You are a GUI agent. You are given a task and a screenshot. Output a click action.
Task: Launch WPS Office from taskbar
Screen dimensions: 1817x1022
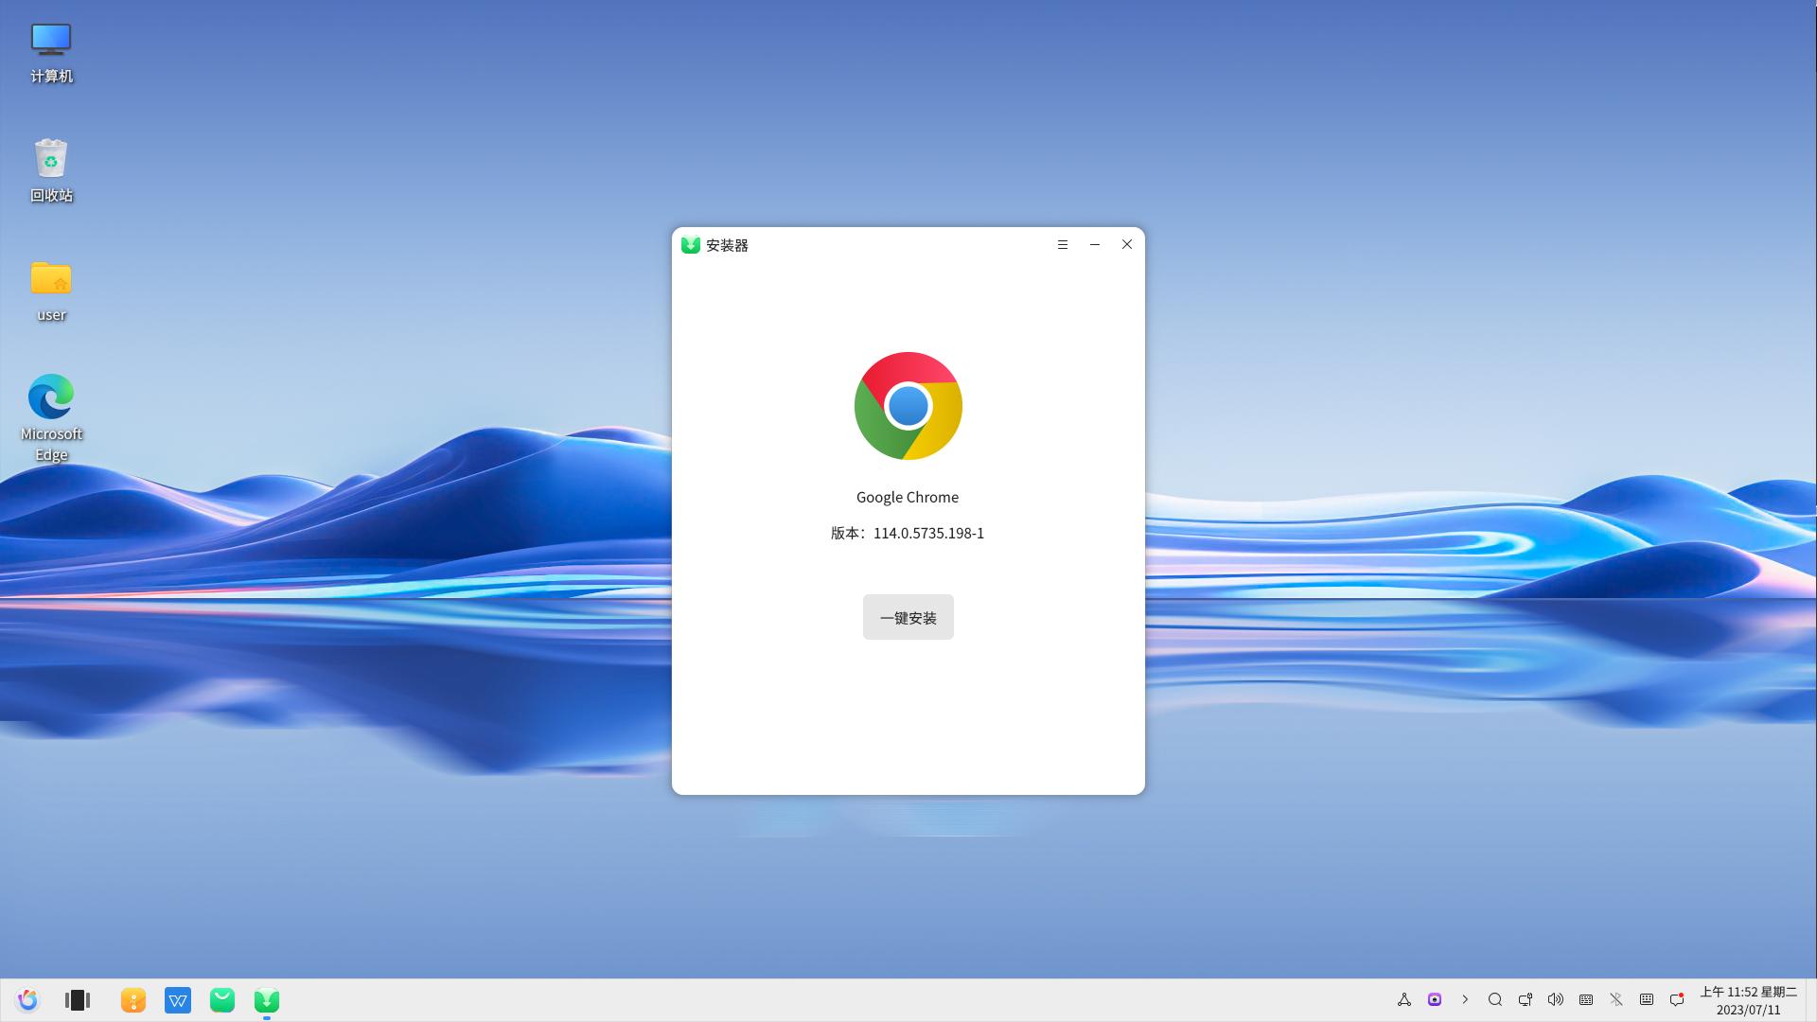pos(178,999)
